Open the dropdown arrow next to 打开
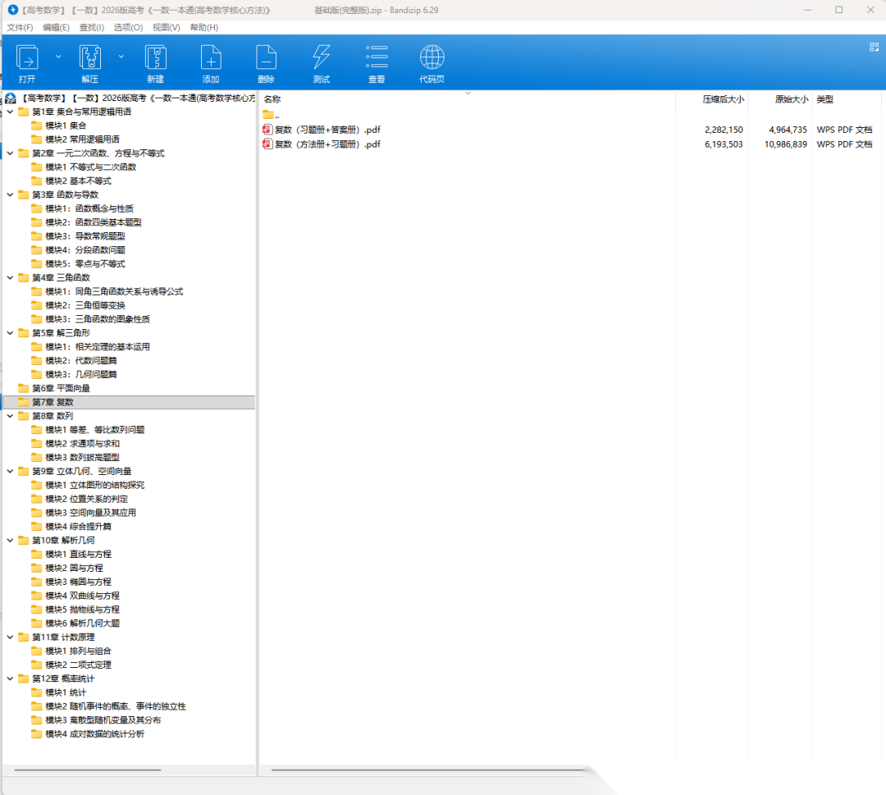 [57, 57]
